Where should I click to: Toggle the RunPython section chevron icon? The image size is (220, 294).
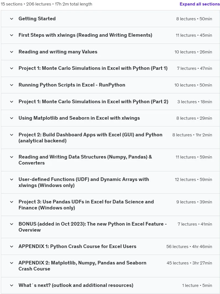11,85
